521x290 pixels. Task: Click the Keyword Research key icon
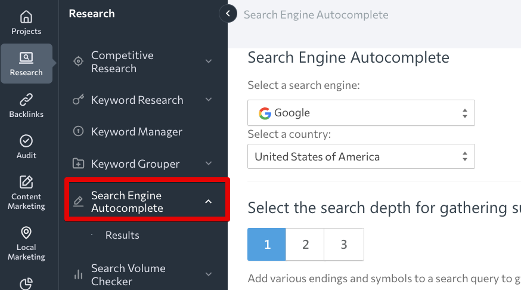[x=79, y=100]
